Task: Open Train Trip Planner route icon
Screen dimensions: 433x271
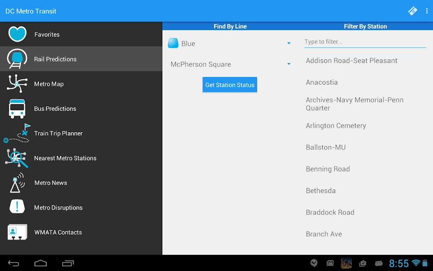Action: click(x=16, y=133)
